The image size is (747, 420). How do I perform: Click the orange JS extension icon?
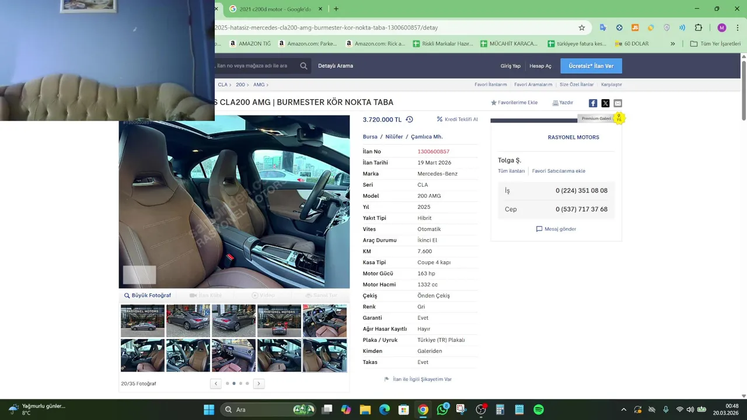tap(635, 27)
